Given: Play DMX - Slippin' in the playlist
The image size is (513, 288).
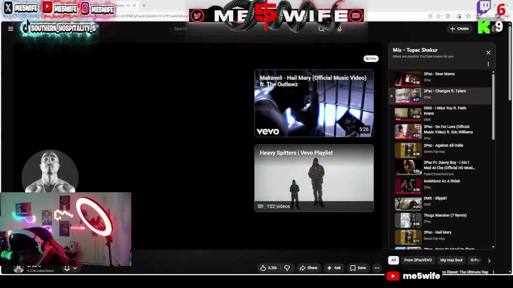Looking at the screenshot, I should tap(440, 202).
